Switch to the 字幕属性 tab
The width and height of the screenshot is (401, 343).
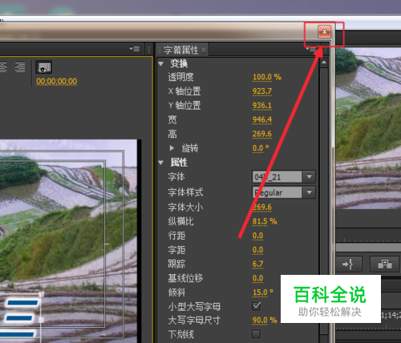[x=181, y=50]
